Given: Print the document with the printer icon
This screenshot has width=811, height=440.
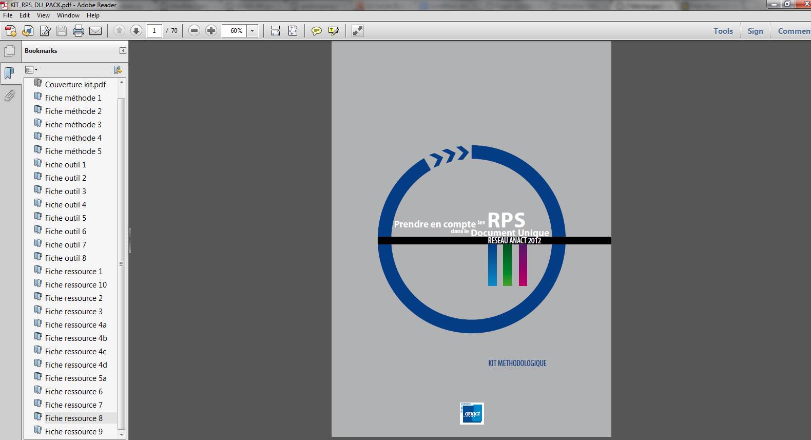Looking at the screenshot, I should tap(79, 31).
